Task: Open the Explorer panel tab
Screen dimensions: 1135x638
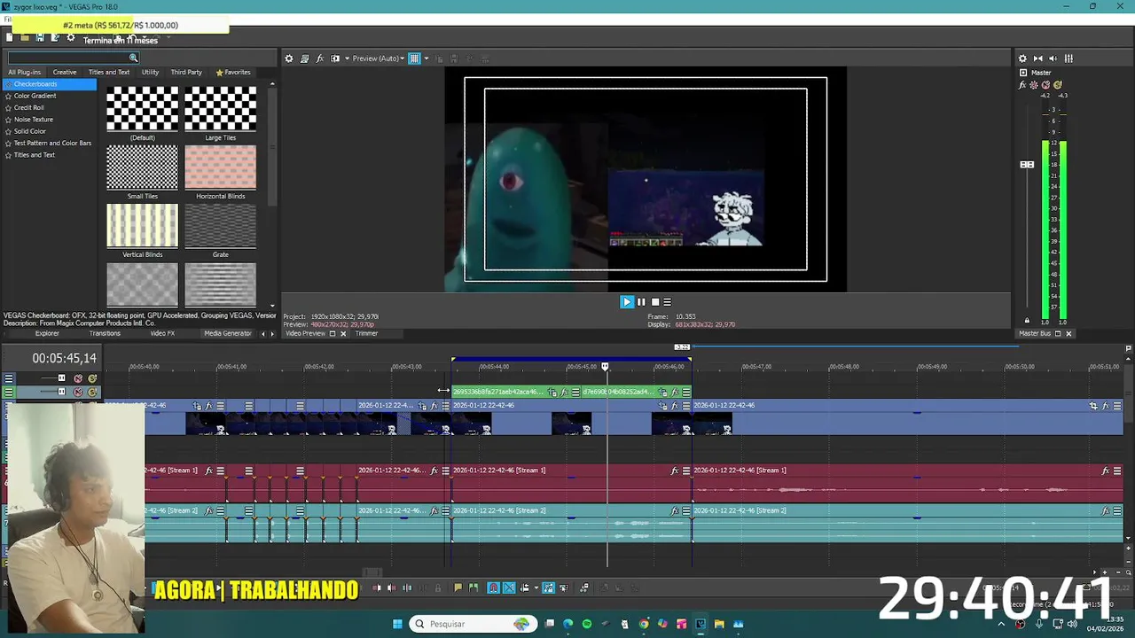Action: coord(47,334)
